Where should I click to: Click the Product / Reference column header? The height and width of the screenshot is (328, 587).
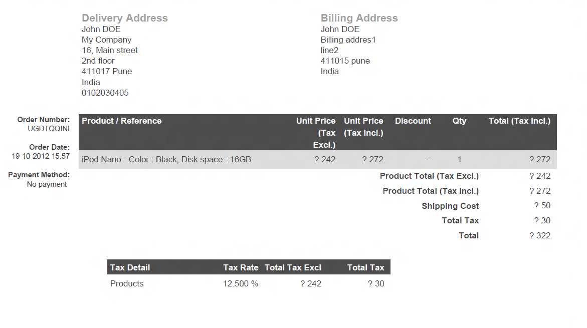point(122,121)
